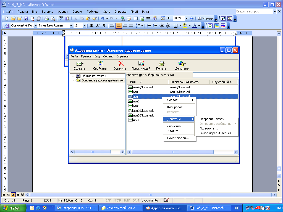This screenshot has width=283, height=212.
Task: Open Word Help question mark icon
Action: coord(192,18)
